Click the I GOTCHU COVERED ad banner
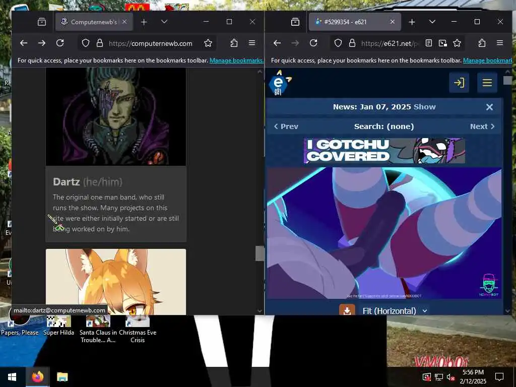This screenshot has height=387, width=516. (384, 151)
